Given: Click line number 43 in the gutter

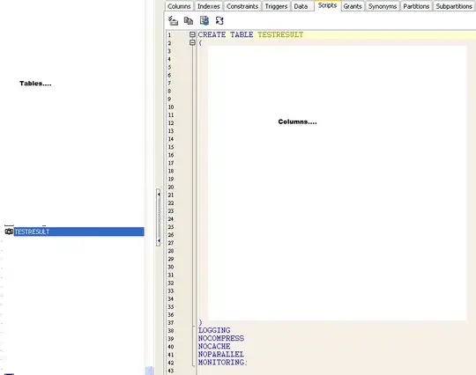Looking at the screenshot, I should coord(171,371).
